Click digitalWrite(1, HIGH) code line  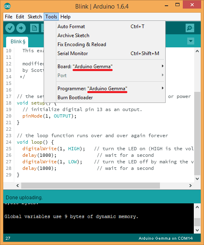point(54,149)
